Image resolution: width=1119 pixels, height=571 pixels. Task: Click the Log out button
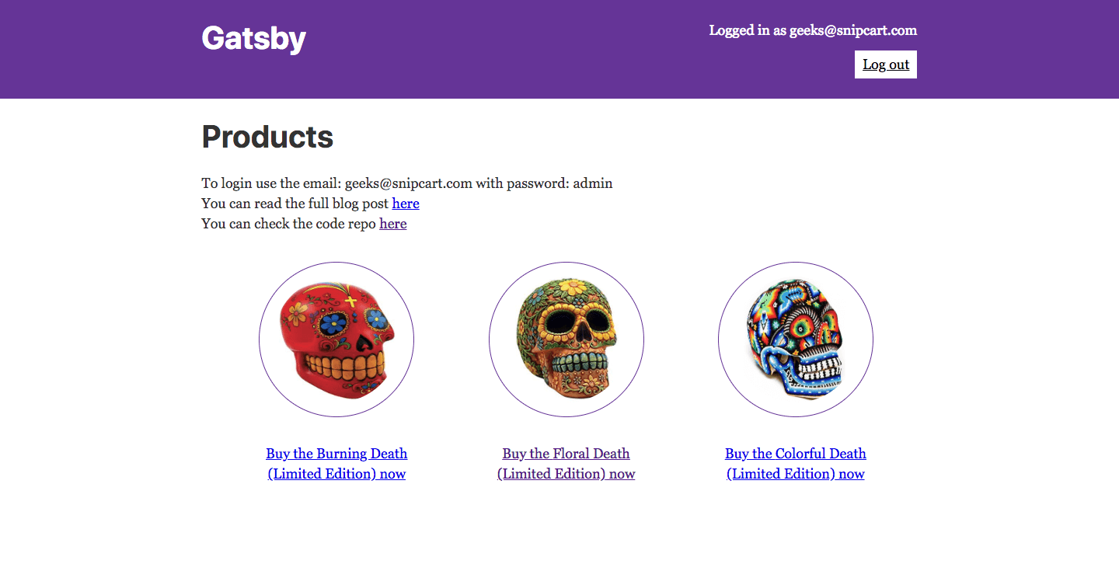coord(886,64)
